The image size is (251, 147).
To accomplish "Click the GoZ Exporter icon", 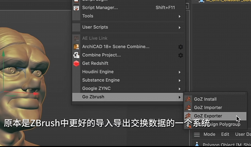I will (x=188, y=116).
